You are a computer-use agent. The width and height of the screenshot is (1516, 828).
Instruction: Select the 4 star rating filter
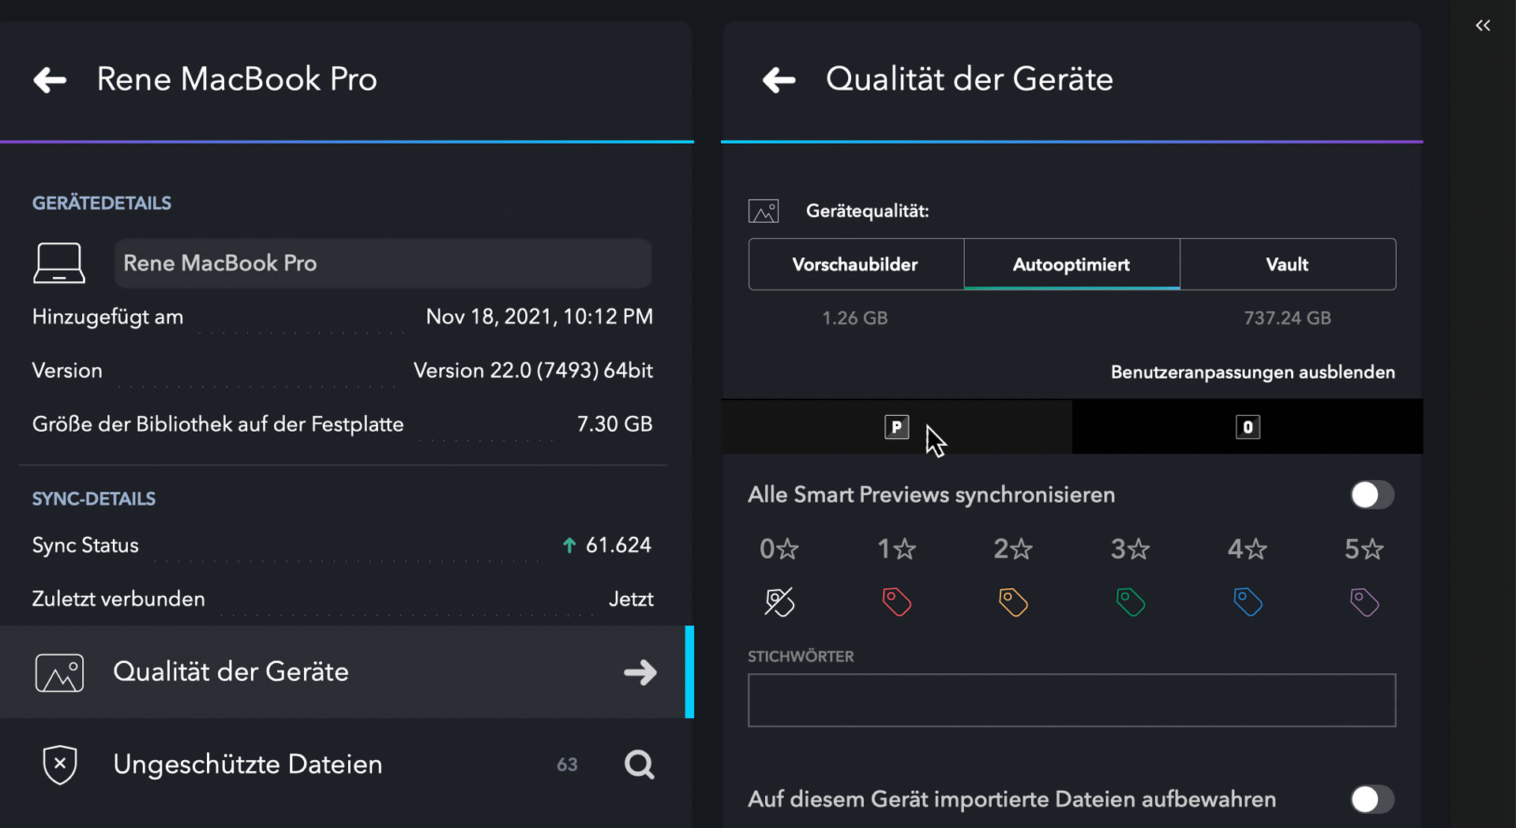coord(1247,549)
